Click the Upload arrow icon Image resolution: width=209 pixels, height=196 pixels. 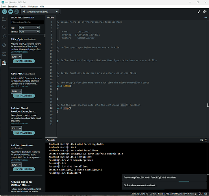click(x=11, y=12)
